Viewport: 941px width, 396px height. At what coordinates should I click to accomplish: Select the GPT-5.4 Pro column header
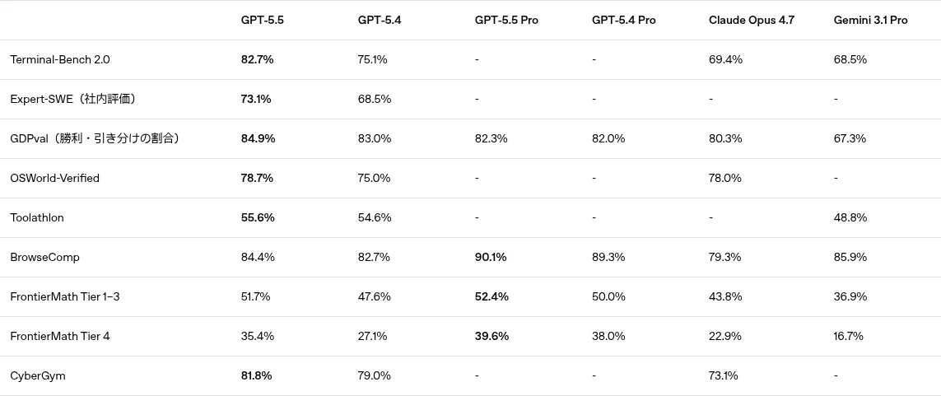point(623,20)
